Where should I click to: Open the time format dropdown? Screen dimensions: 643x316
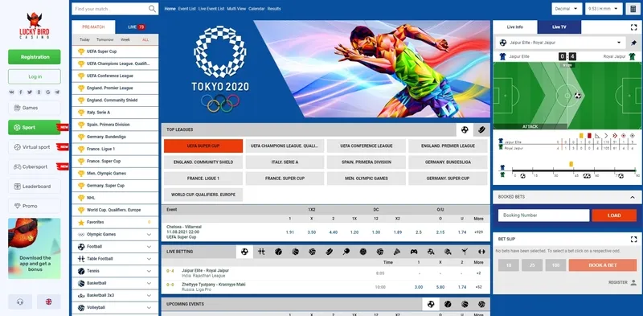point(604,9)
